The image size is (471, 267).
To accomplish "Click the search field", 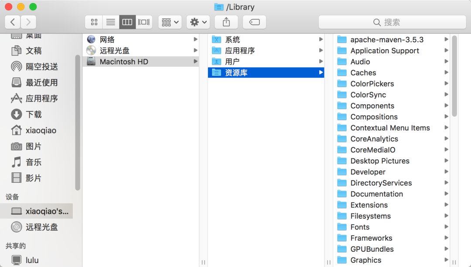I will coord(392,22).
